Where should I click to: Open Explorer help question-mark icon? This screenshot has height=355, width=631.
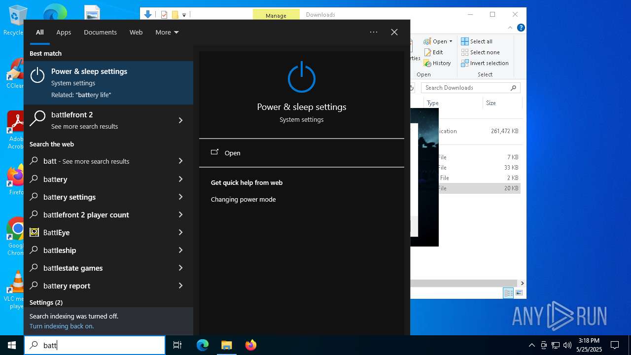[x=521, y=28]
